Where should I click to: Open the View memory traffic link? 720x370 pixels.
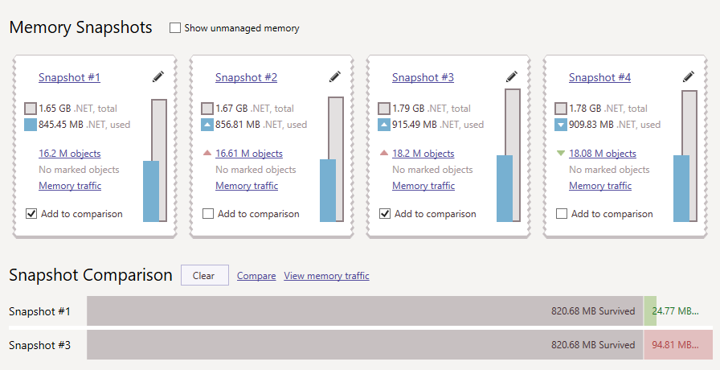326,276
